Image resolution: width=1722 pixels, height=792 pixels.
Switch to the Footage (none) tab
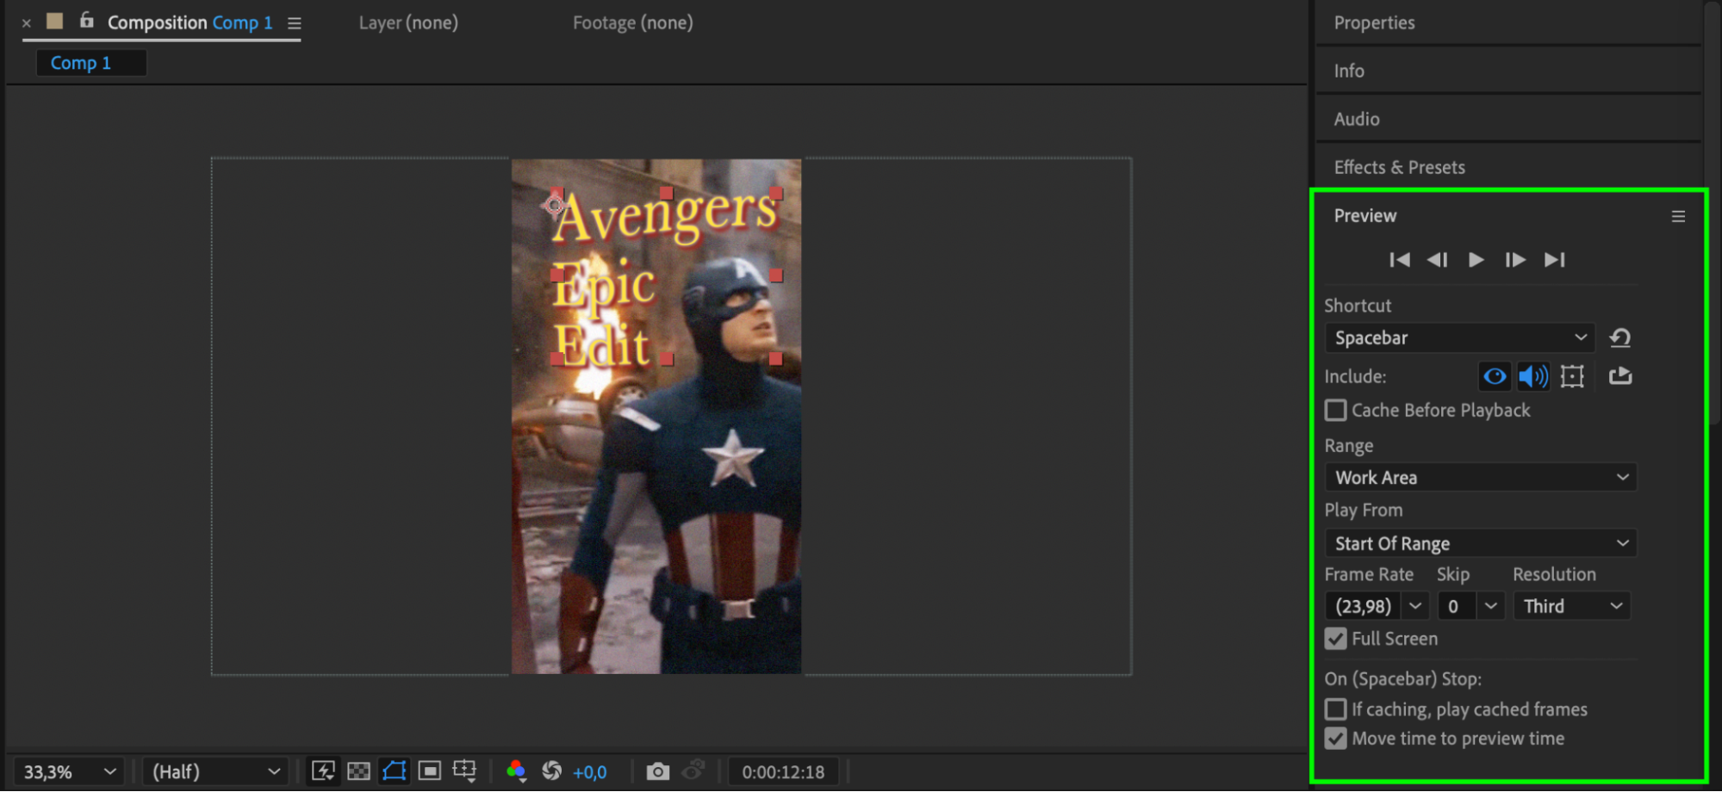click(x=633, y=23)
